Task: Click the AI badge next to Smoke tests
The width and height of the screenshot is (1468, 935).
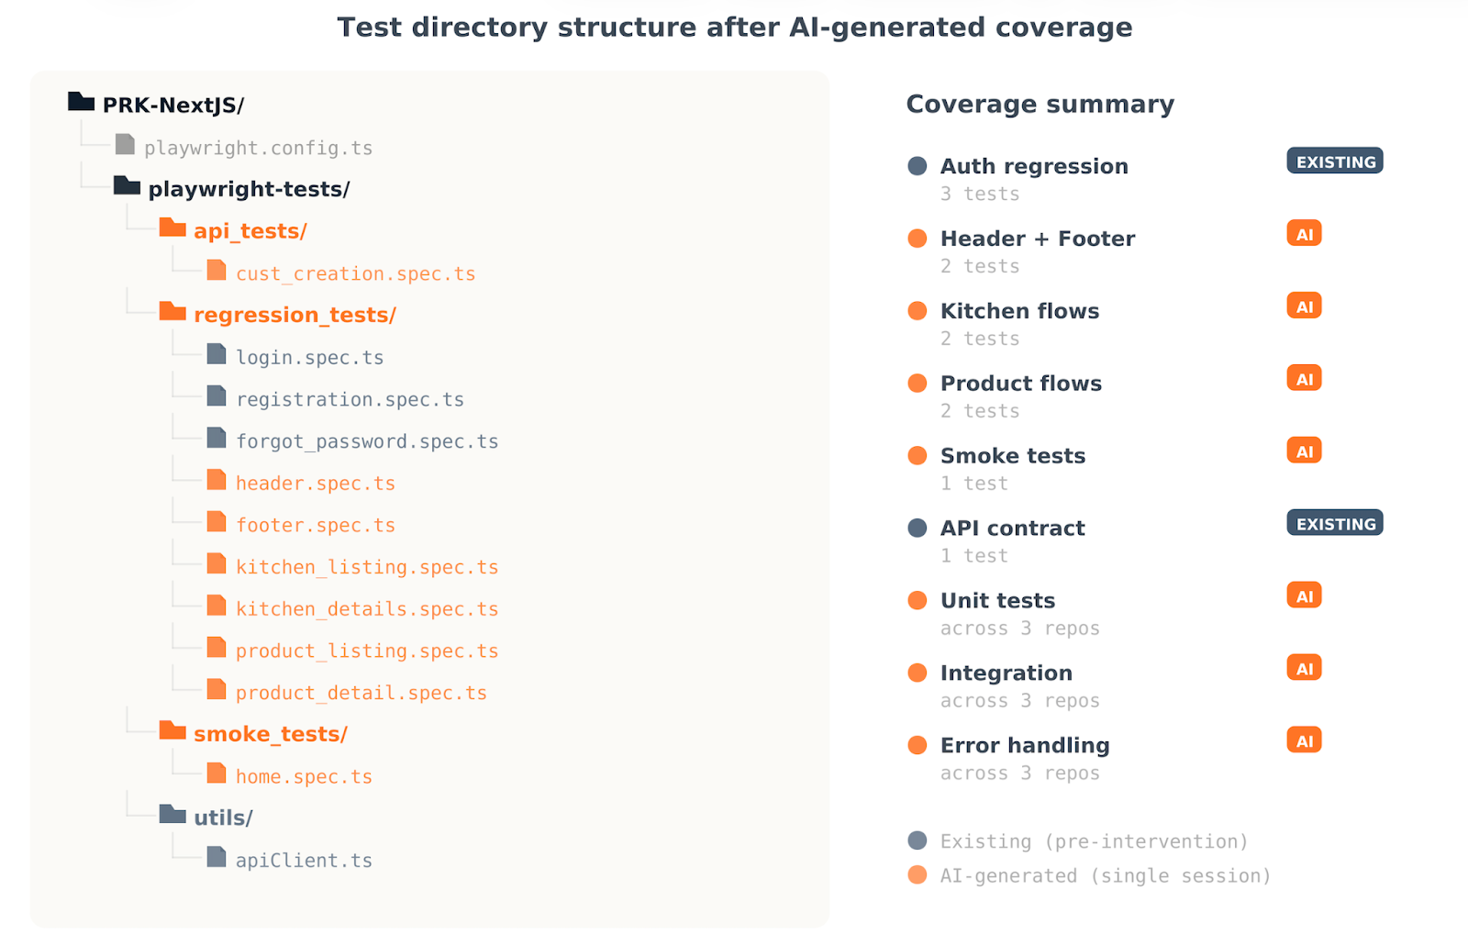Action: pyautogui.click(x=1304, y=451)
